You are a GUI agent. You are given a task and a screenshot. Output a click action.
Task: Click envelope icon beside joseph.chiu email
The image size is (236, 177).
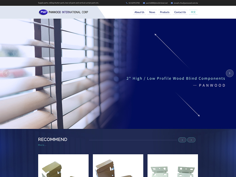coord(172,3)
